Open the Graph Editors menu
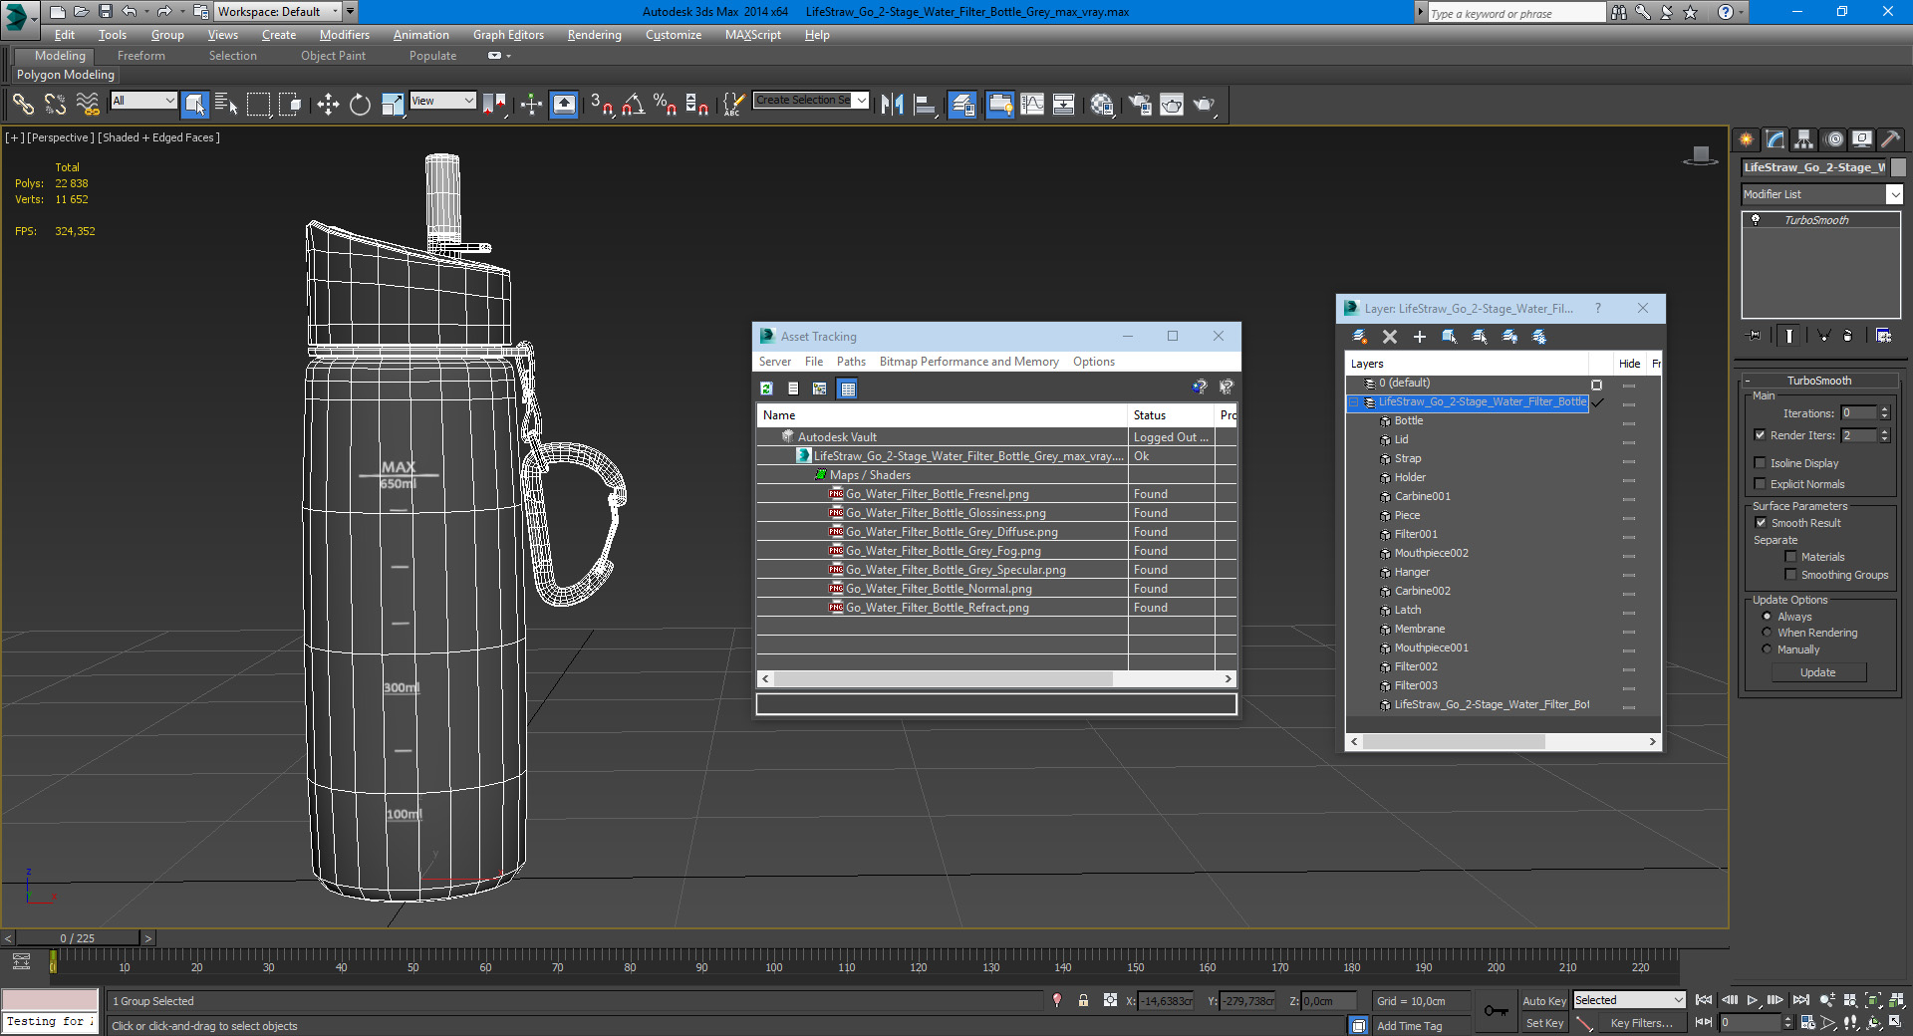Image resolution: width=1913 pixels, height=1036 pixels. pyautogui.click(x=508, y=35)
